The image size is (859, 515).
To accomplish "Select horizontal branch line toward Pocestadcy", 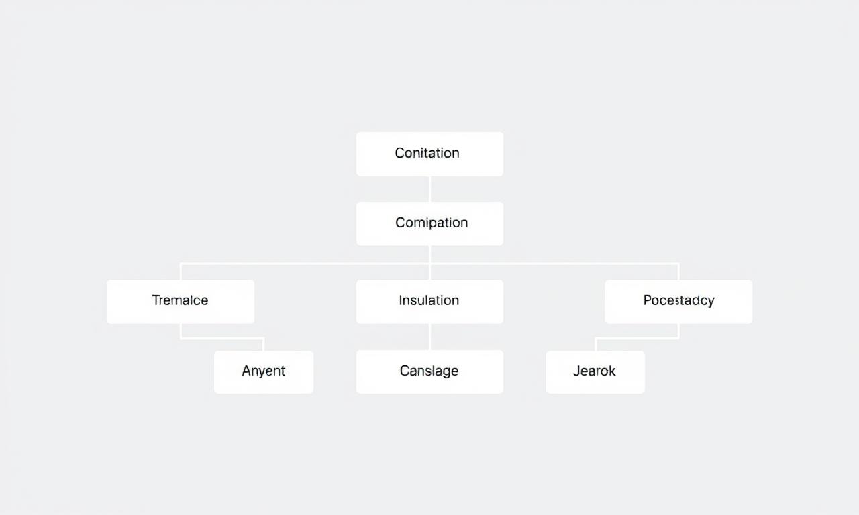I will pos(557,264).
